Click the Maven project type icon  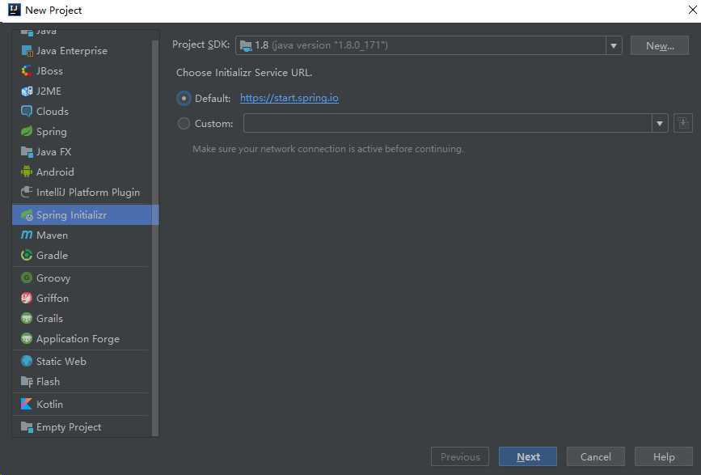tap(27, 235)
